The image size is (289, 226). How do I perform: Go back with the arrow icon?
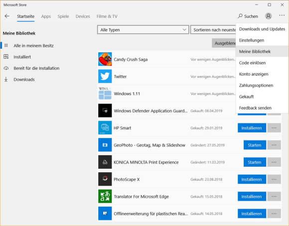[x=7, y=16]
